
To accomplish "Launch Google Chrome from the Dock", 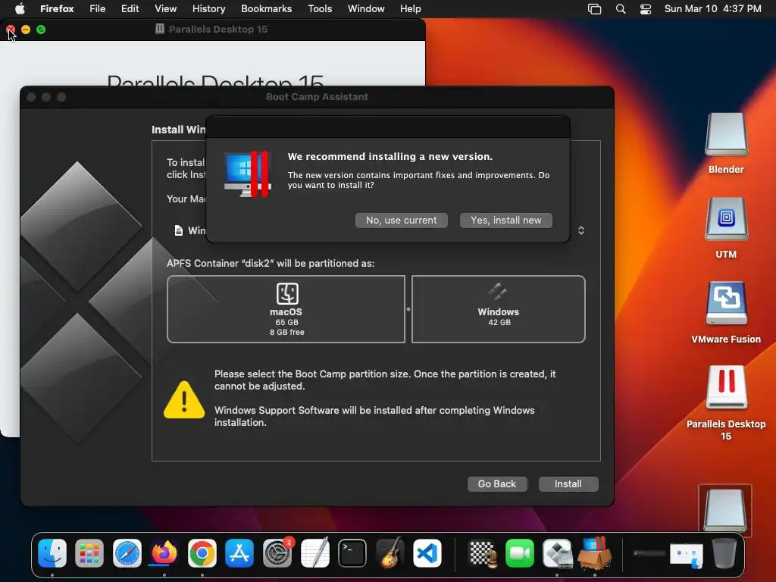I will (202, 552).
